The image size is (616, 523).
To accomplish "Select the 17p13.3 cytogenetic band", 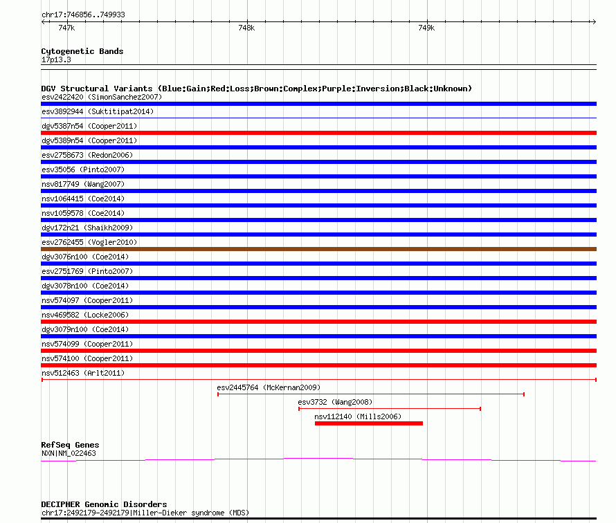I will coord(56,60).
